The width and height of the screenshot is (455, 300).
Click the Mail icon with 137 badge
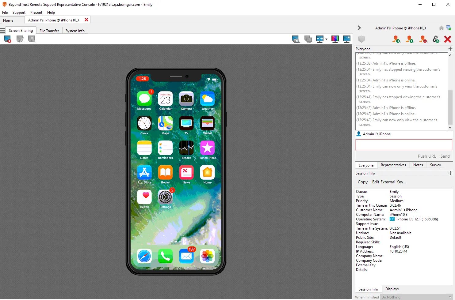[186, 256]
